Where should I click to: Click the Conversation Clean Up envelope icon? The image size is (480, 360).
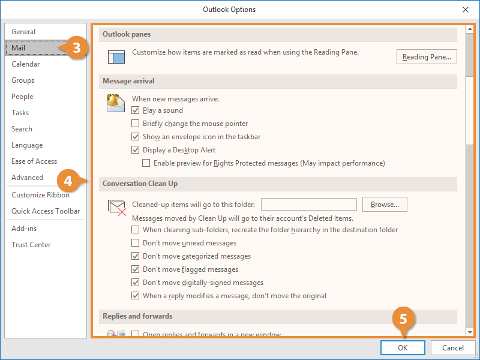(x=116, y=208)
